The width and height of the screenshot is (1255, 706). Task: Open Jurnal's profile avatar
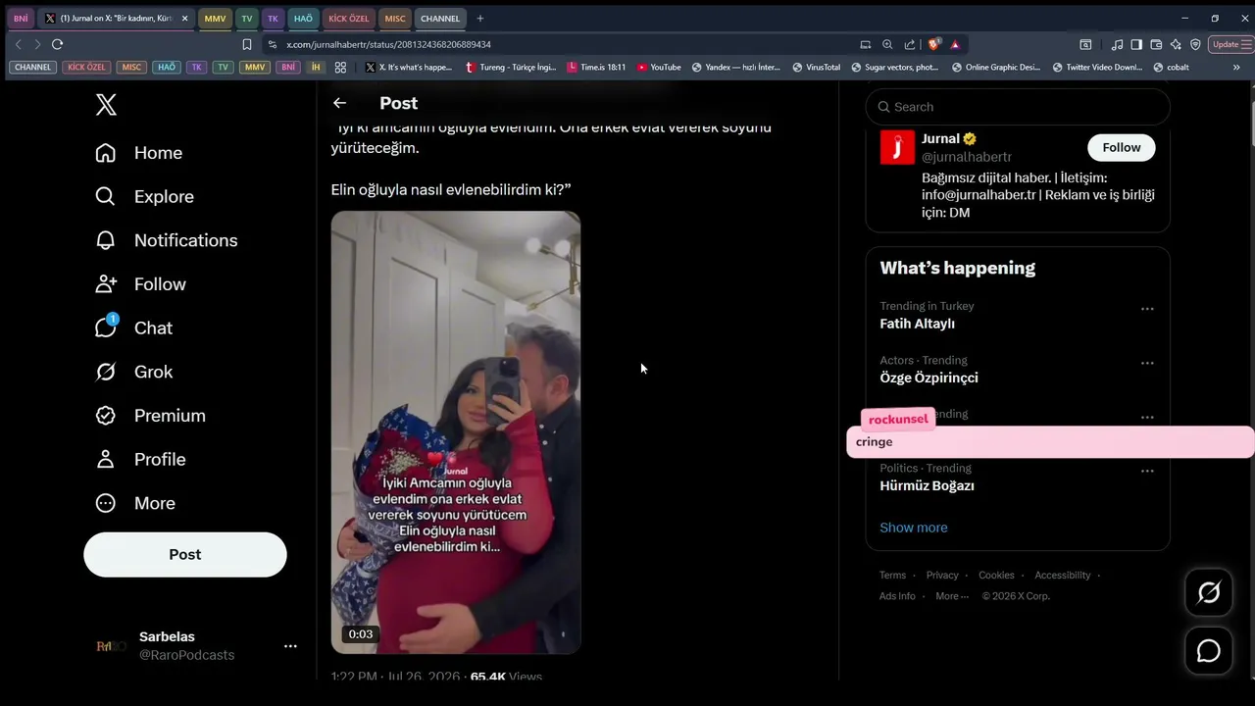(897, 147)
